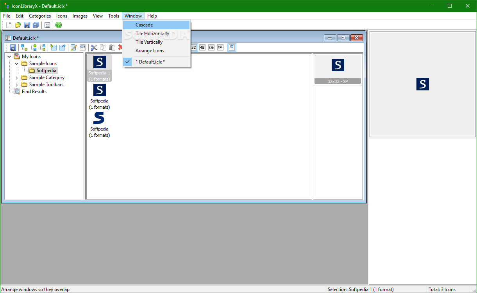
Task: Cut selection with the scissors icon
Action: point(94,48)
